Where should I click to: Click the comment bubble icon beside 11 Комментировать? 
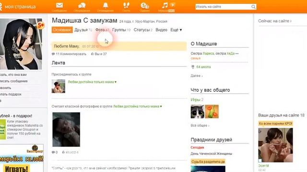(x=53, y=54)
